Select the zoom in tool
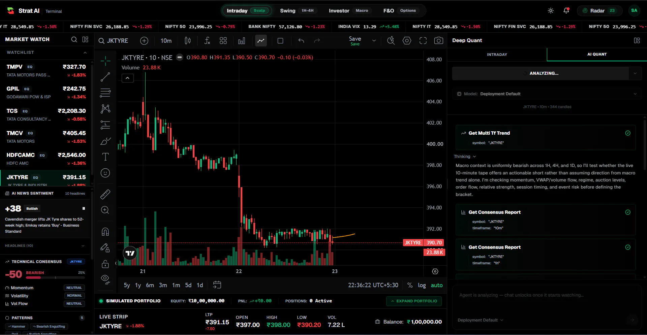 tap(105, 210)
